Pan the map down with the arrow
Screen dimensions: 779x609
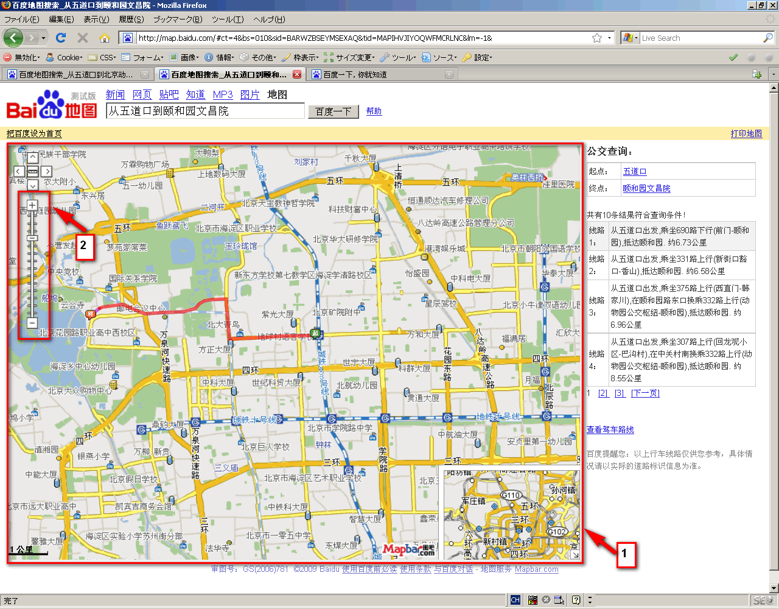point(33,185)
